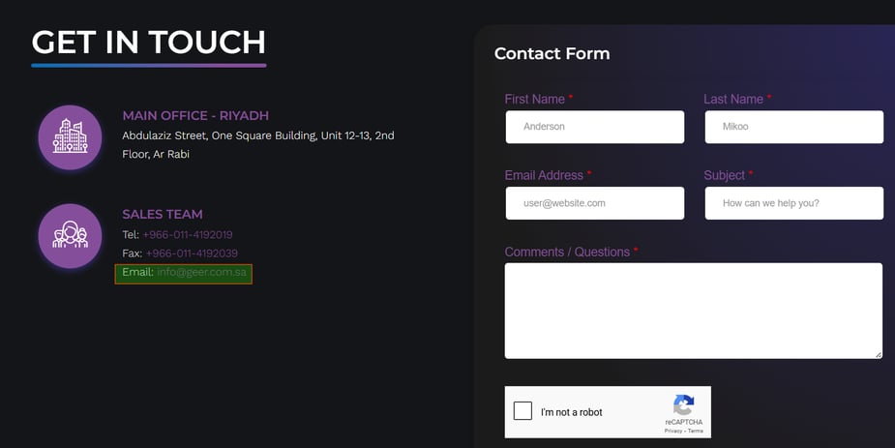The width and height of the screenshot is (895, 448).
Task: Click the Abdulaziz Street address text
Action: click(258, 144)
